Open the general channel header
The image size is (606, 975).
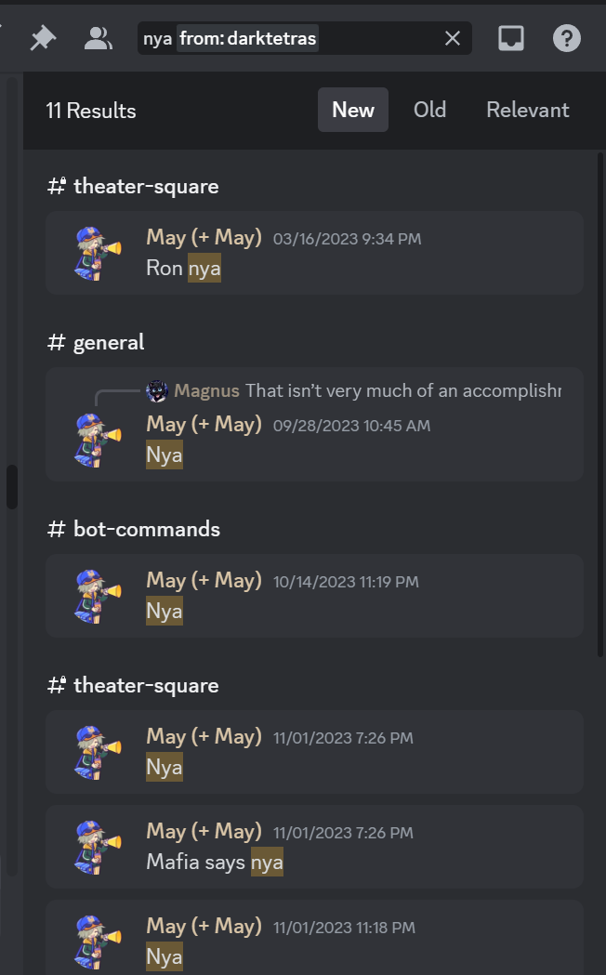[97, 343]
